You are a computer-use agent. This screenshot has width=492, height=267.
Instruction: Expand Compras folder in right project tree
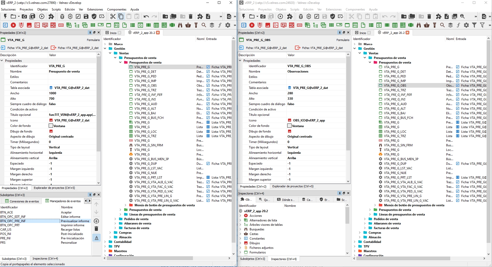(360, 233)
